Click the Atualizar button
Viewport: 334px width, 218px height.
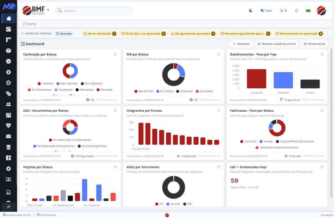(241, 44)
